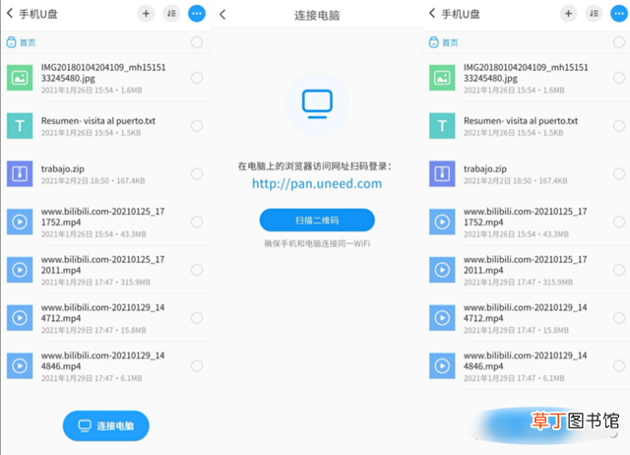Select 172011.mp4 circle, left panel
The image size is (630, 455).
[197, 270]
